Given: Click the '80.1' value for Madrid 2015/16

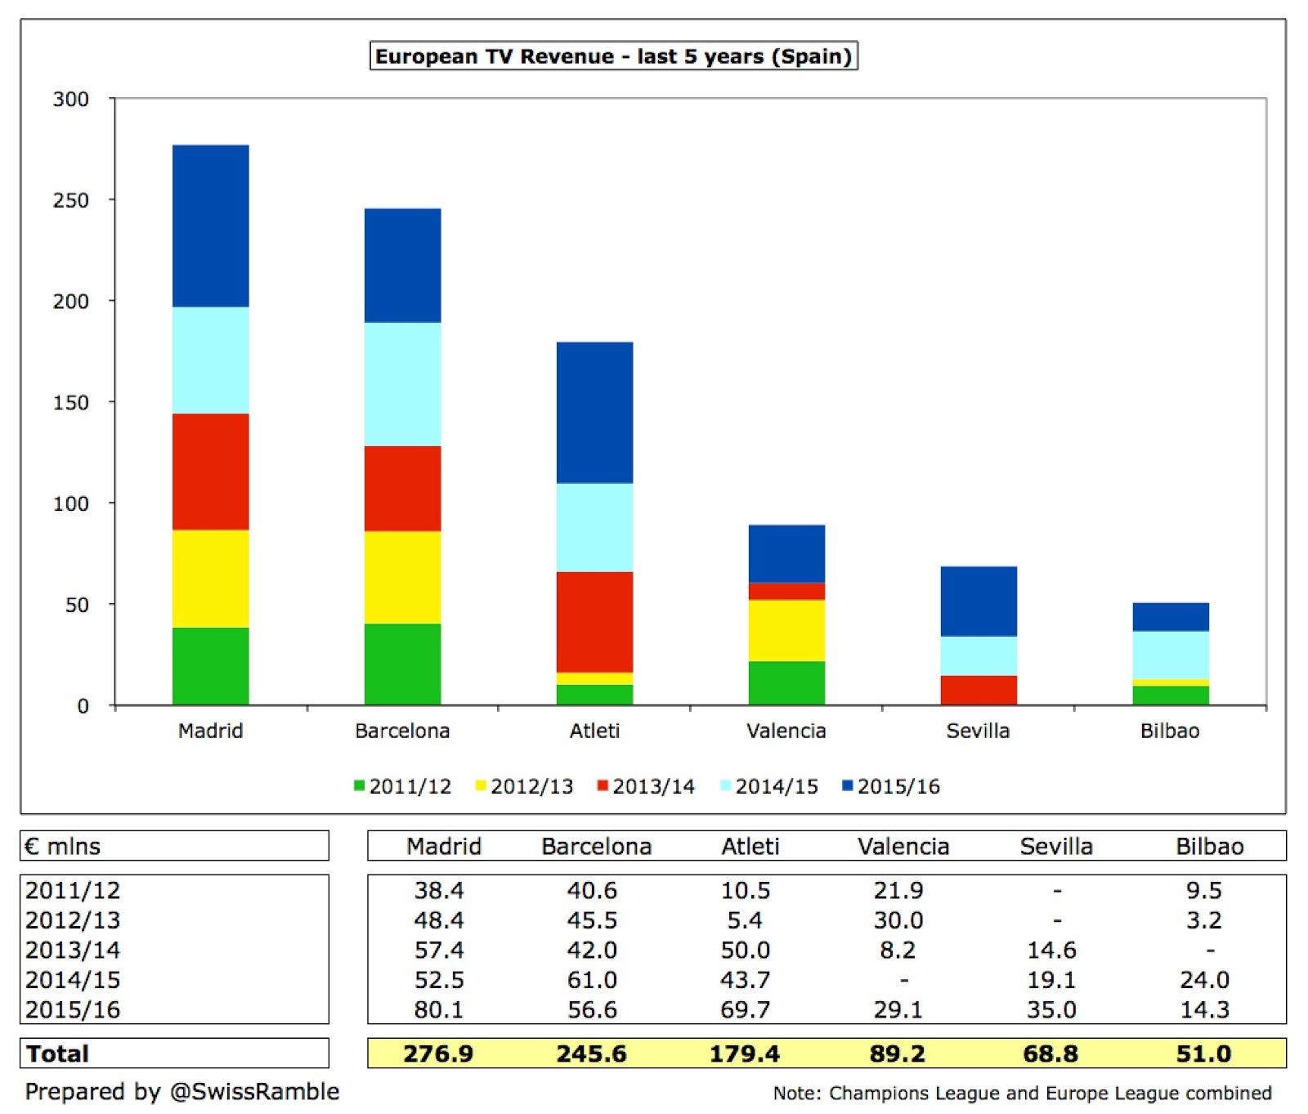Looking at the screenshot, I should pos(439,1009).
